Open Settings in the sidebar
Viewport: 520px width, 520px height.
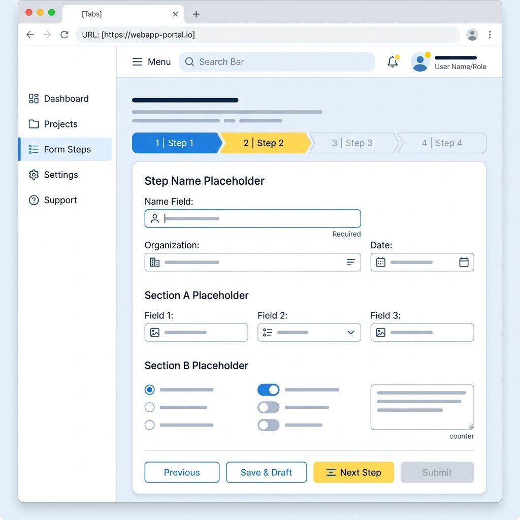point(66,175)
